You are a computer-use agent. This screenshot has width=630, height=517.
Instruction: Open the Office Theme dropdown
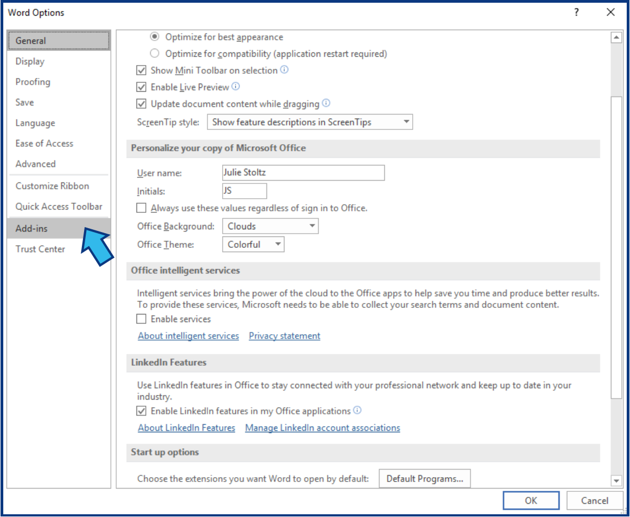pyautogui.click(x=253, y=244)
